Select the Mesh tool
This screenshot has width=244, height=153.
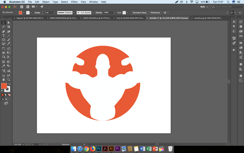pyautogui.click(x=3, y=62)
